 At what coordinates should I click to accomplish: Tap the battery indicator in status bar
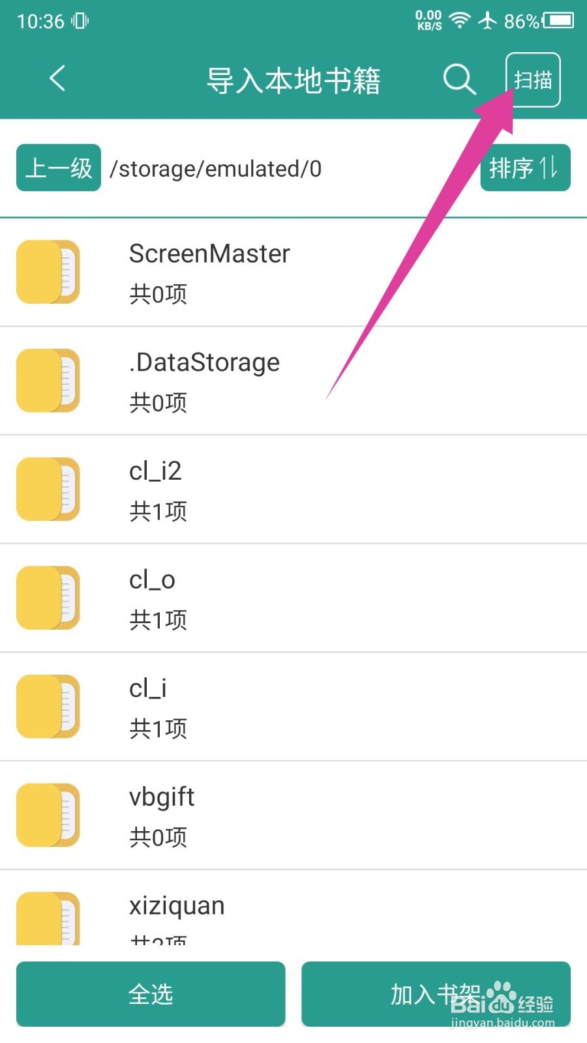[x=558, y=21]
